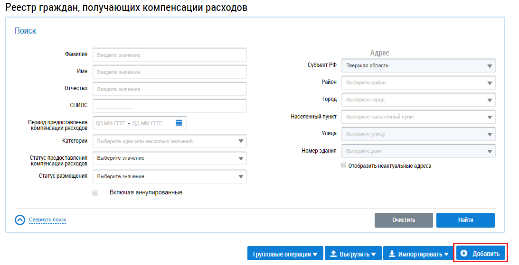This screenshot has height=265, width=519.
Task: Click into the СНИЛС input field
Action: (x=170, y=106)
